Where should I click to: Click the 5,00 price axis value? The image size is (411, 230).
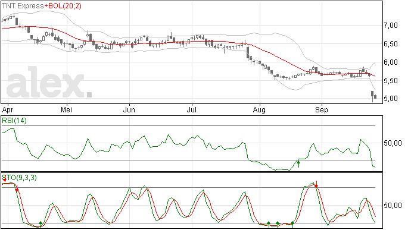click(391, 99)
